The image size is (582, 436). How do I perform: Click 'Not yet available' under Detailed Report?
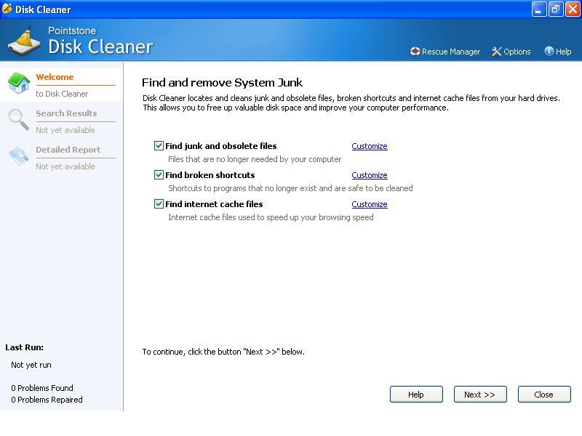(x=65, y=166)
